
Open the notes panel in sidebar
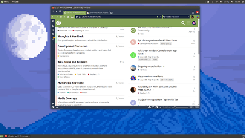pyautogui.click(x=53, y=34)
